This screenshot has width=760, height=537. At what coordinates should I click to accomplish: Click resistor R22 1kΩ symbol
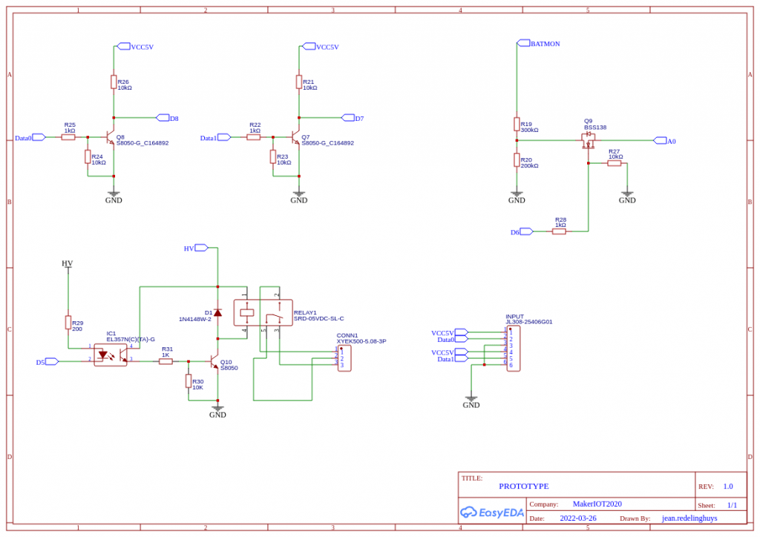click(254, 137)
